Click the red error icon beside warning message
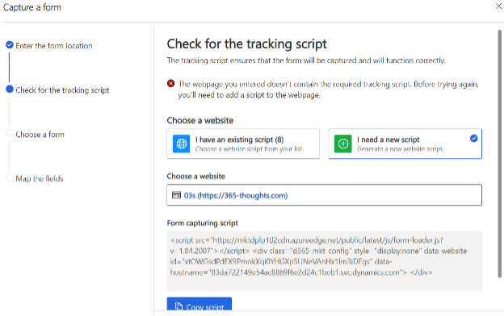 pyautogui.click(x=170, y=83)
